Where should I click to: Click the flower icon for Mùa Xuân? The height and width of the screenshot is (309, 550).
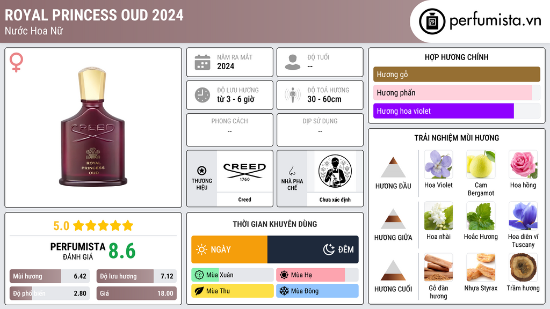pos(199,275)
